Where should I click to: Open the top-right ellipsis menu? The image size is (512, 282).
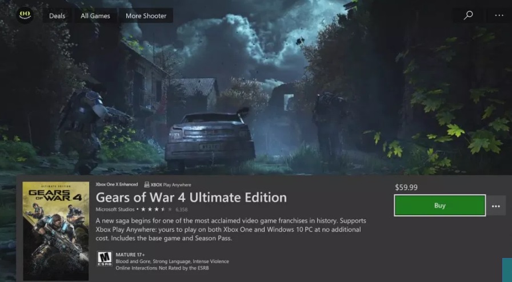pos(499,15)
